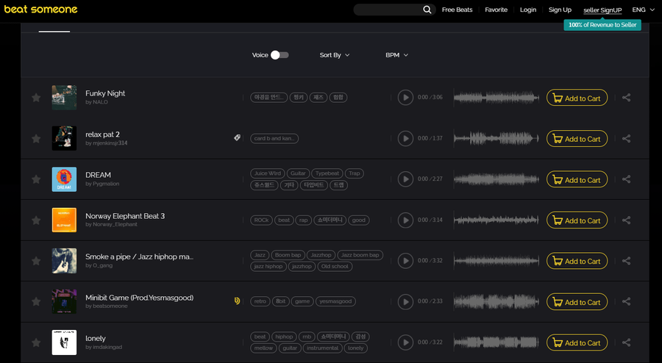Play the Funky Night beat
662x363 pixels.
pos(405,98)
